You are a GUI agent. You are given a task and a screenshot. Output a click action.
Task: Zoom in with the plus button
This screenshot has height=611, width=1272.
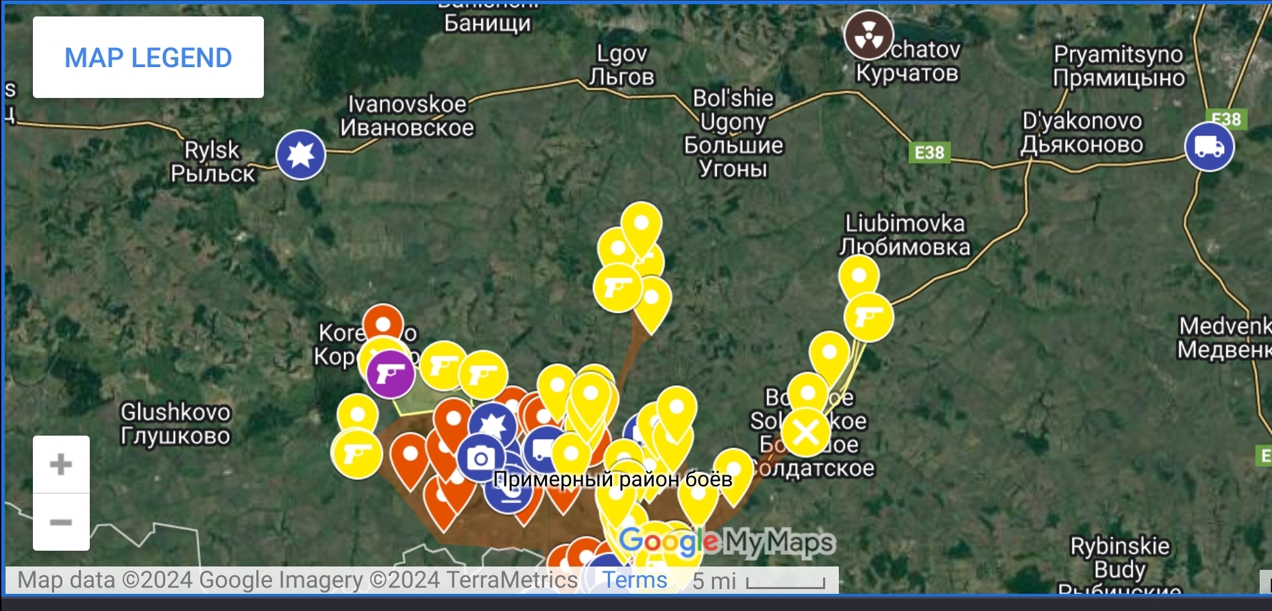[61, 464]
